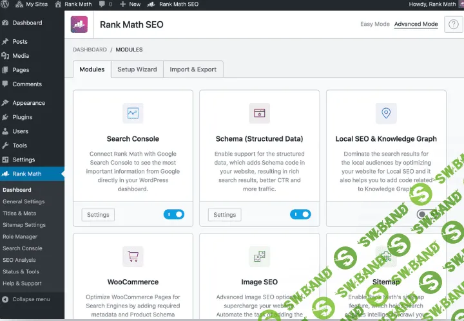Enable the Local SEO & Knowledge Graph toggle
The image size is (464, 321).
(x=427, y=214)
